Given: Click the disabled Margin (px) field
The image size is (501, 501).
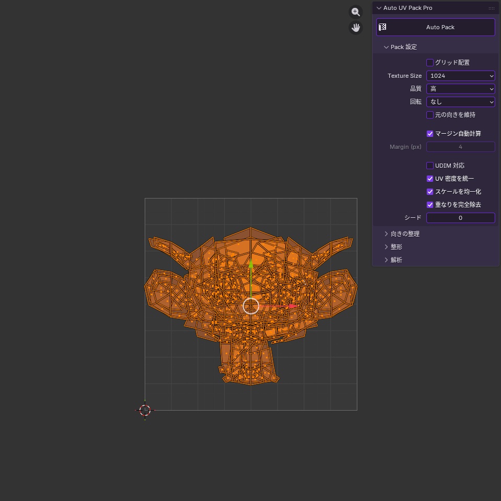Looking at the screenshot, I should (x=460, y=147).
